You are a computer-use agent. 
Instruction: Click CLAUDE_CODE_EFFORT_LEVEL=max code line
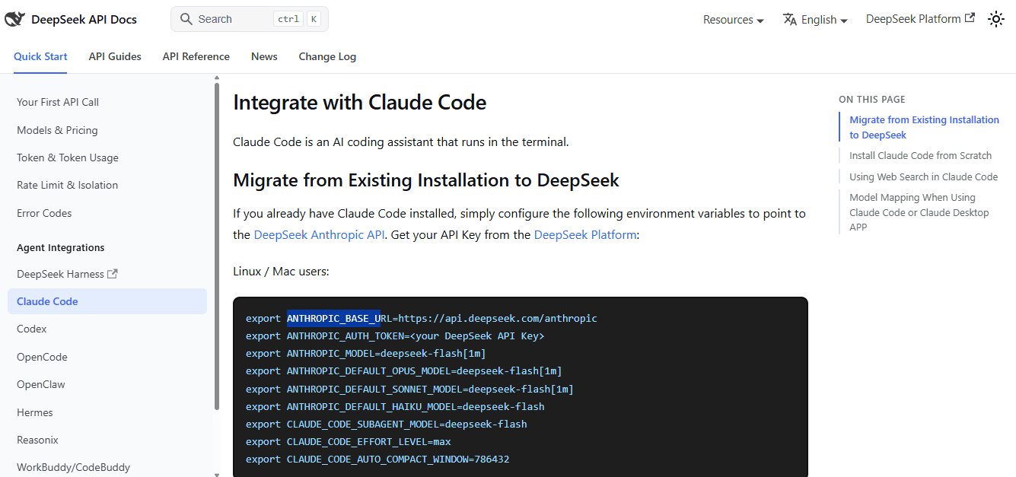[348, 441]
